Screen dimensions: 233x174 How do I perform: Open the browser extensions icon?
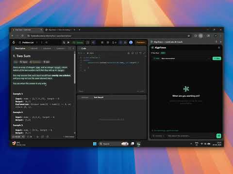pos(196,36)
